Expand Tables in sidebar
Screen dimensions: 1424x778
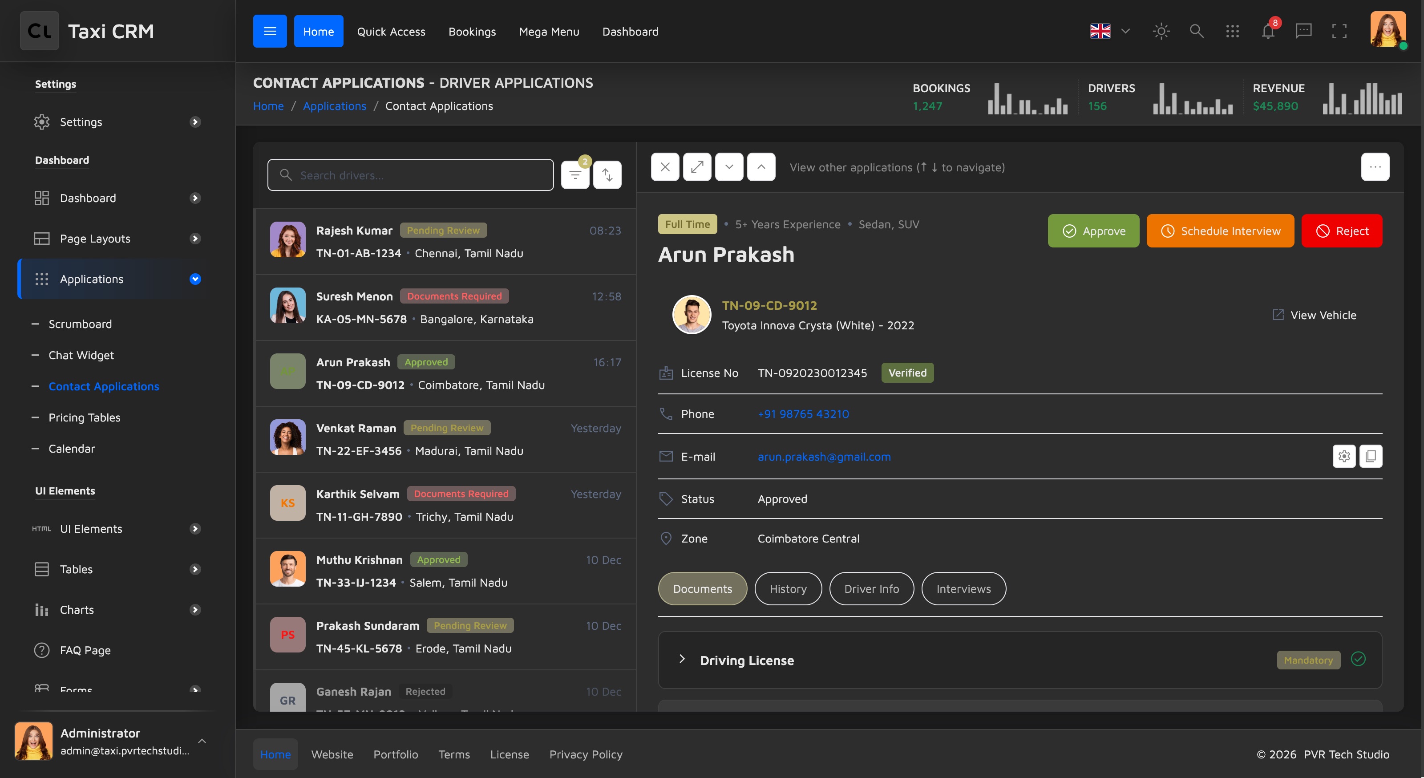coord(117,569)
